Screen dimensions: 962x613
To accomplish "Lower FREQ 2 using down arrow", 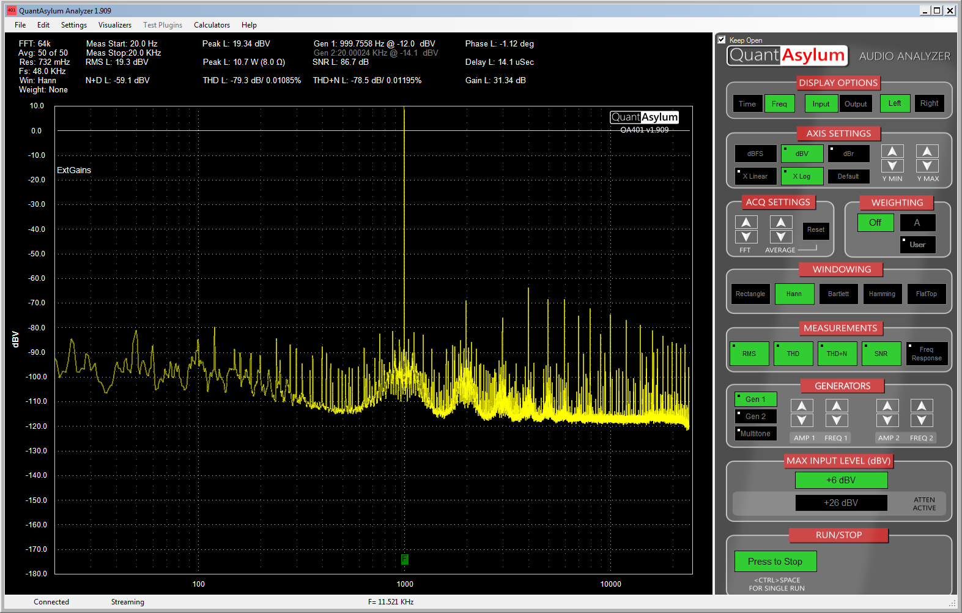I will [922, 420].
